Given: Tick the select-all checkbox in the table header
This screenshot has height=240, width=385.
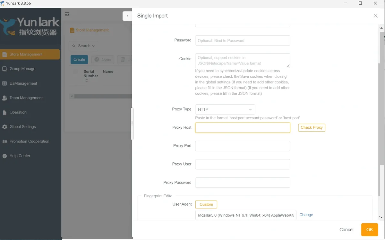Looking at the screenshot, I should (x=75, y=72).
